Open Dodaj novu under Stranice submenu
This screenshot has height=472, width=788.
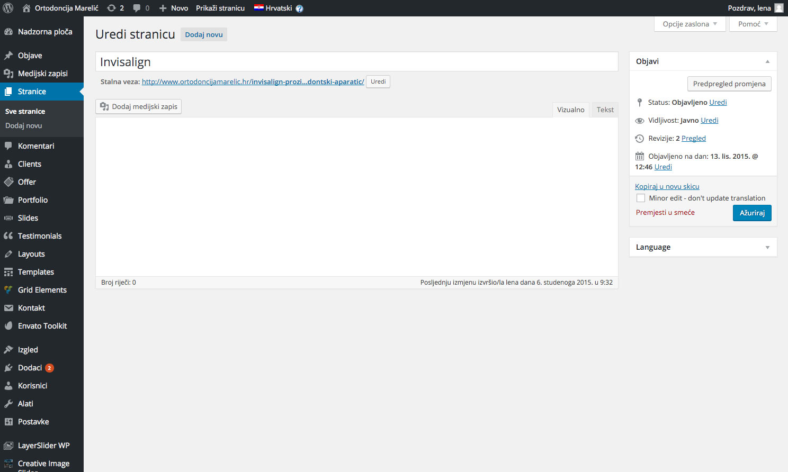click(x=24, y=126)
